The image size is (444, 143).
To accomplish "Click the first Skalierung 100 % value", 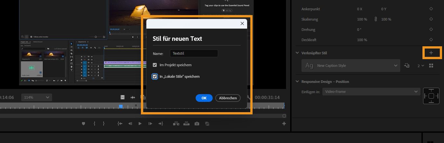I will click(x=362, y=19).
